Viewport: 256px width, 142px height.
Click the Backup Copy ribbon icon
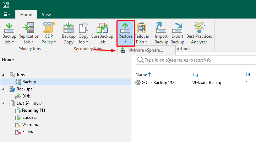coord(69,27)
